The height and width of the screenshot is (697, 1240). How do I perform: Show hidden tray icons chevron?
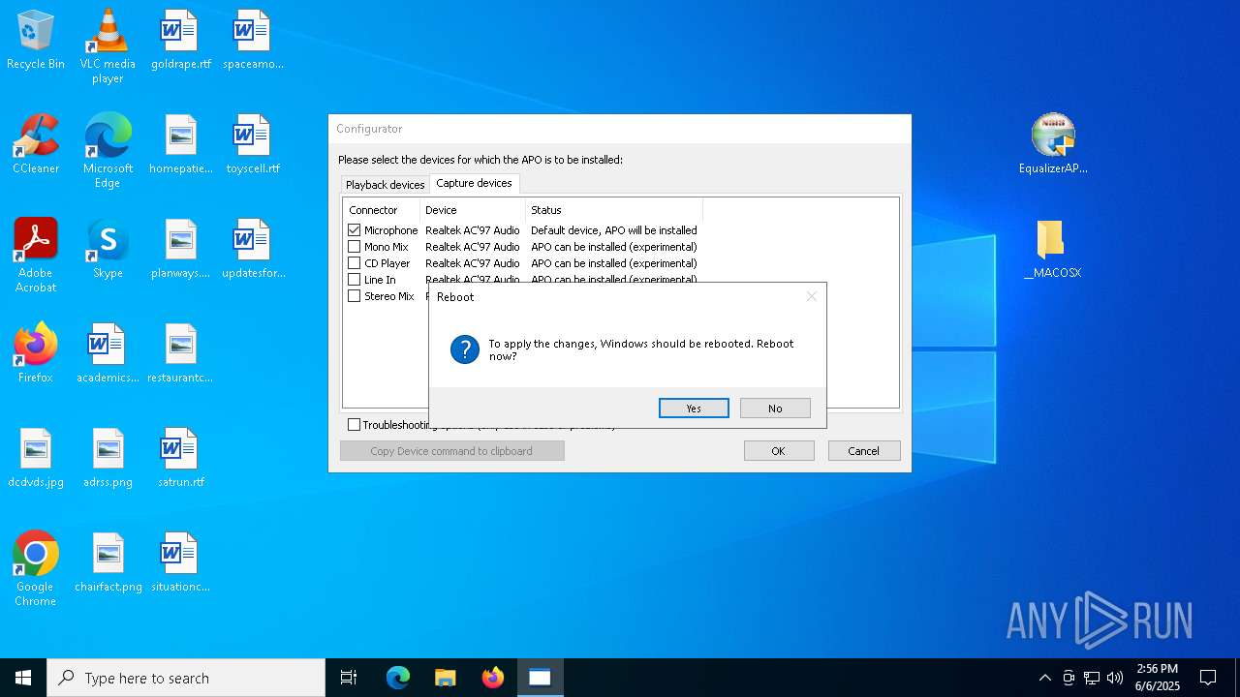1044,678
